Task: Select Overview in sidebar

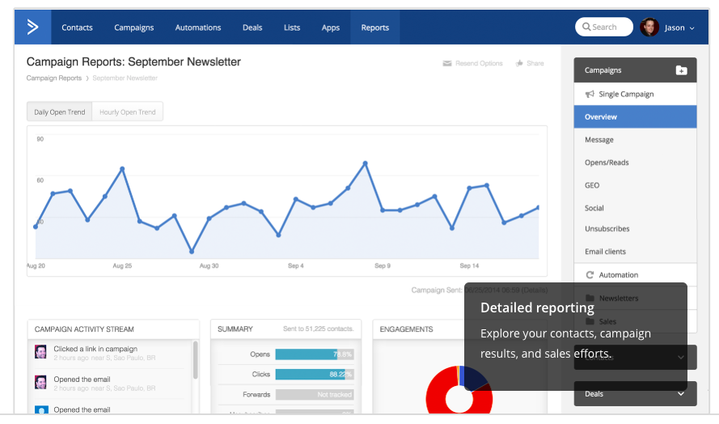Action: pos(635,117)
